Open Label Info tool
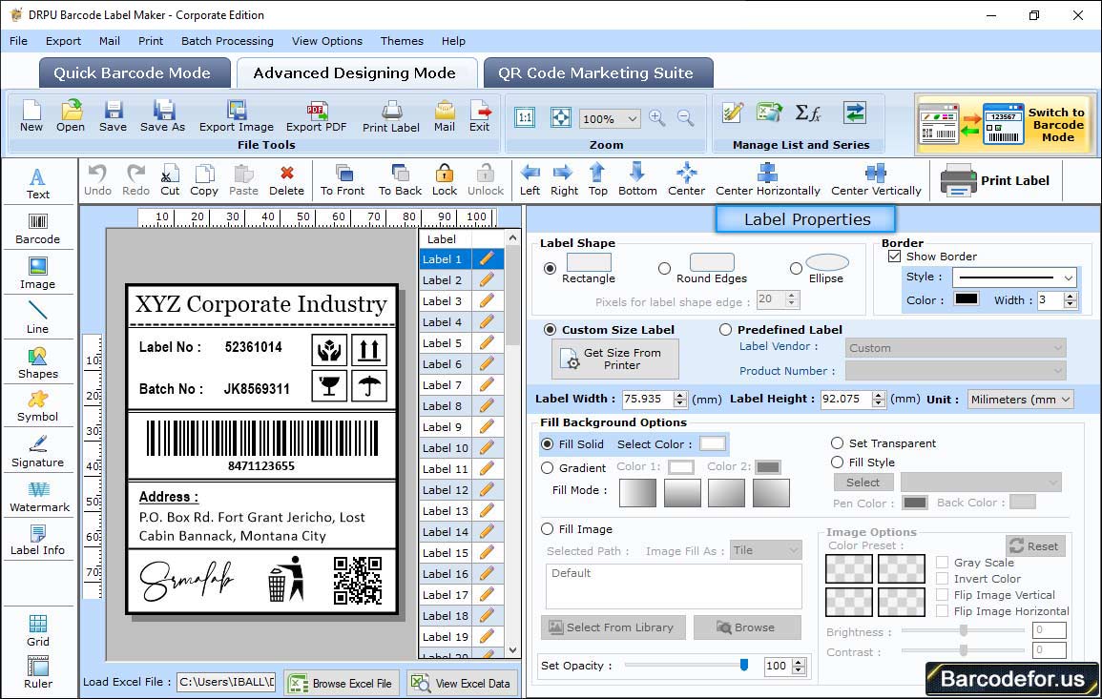1102x699 pixels. point(38,541)
